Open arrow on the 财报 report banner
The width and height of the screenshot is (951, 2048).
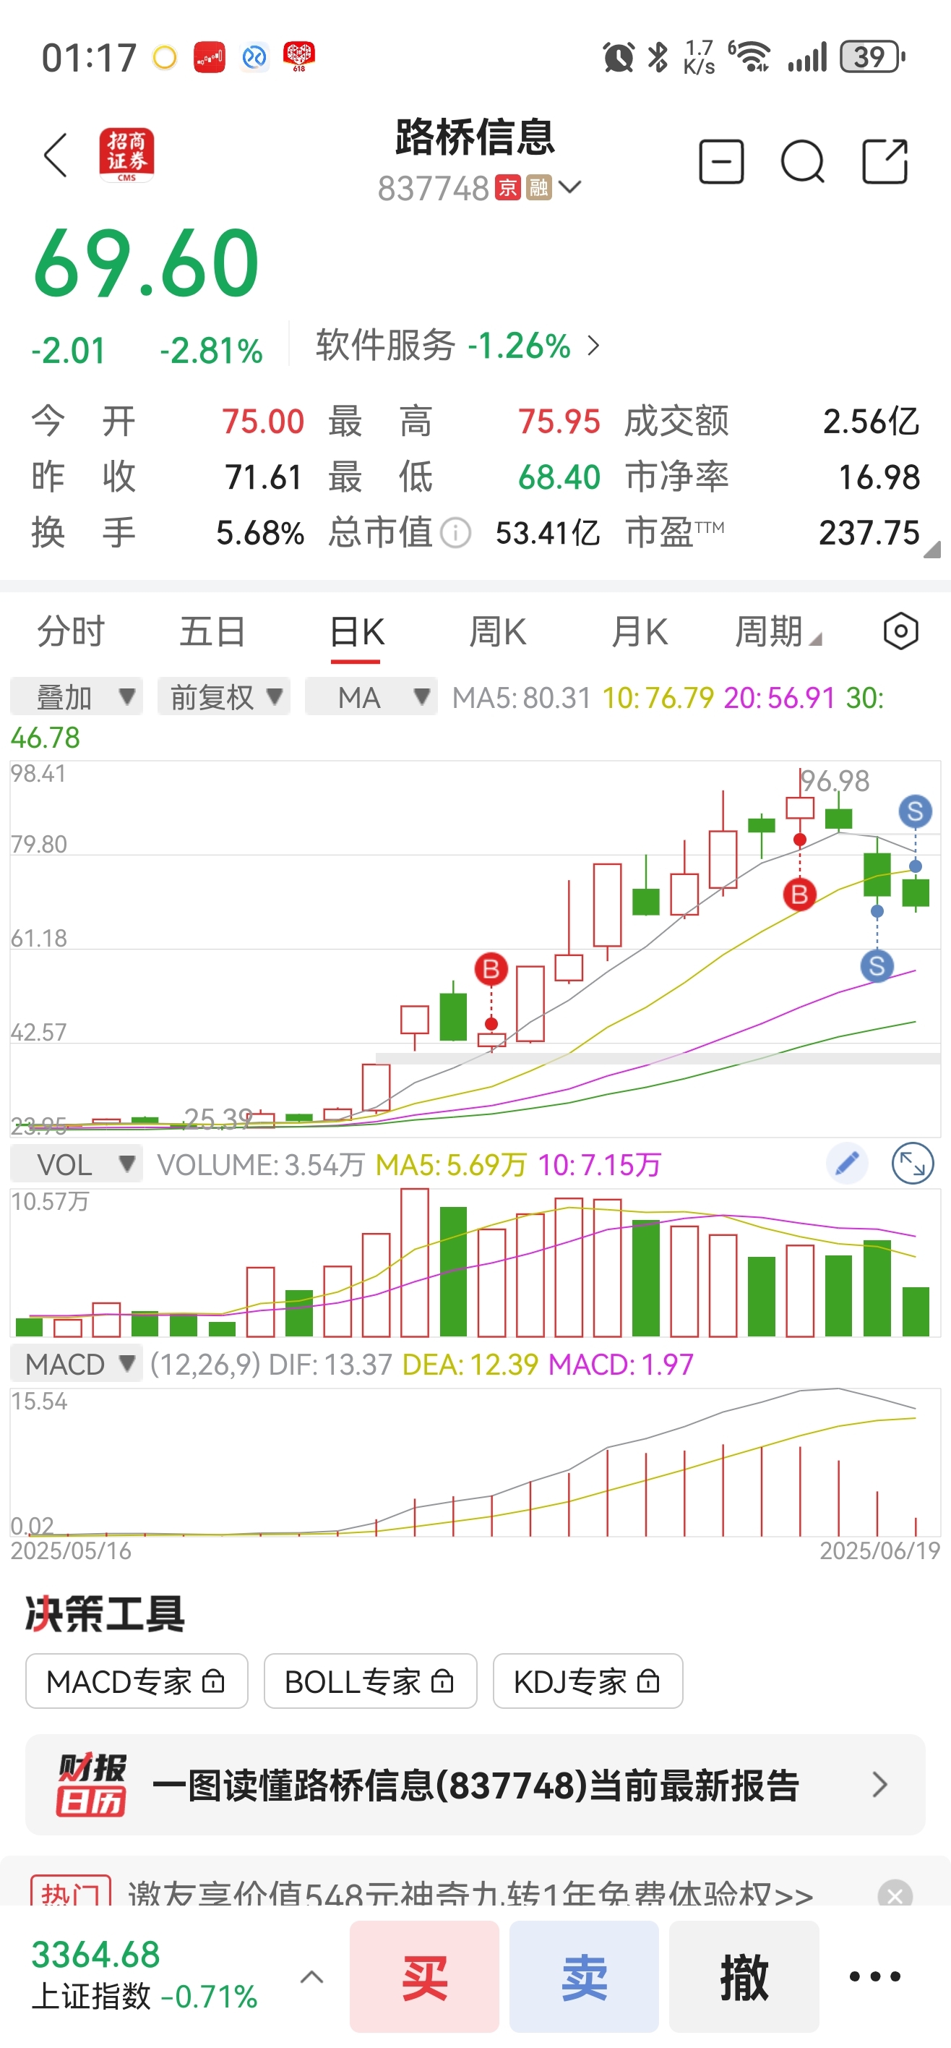coord(879,1785)
